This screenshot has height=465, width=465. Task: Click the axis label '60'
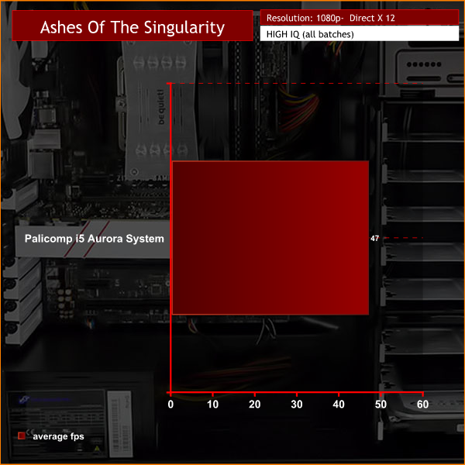coord(422,405)
